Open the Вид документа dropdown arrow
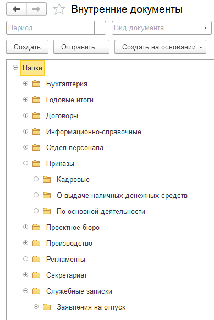The image size is (214, 320). tap(205, 27)
